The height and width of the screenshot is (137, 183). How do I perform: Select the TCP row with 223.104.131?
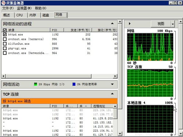point(57,110)
